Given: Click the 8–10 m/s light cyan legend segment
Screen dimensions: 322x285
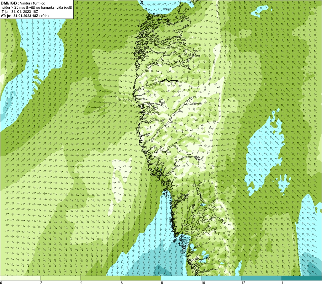Looking at the screenshot, I should tap(181, 278).
